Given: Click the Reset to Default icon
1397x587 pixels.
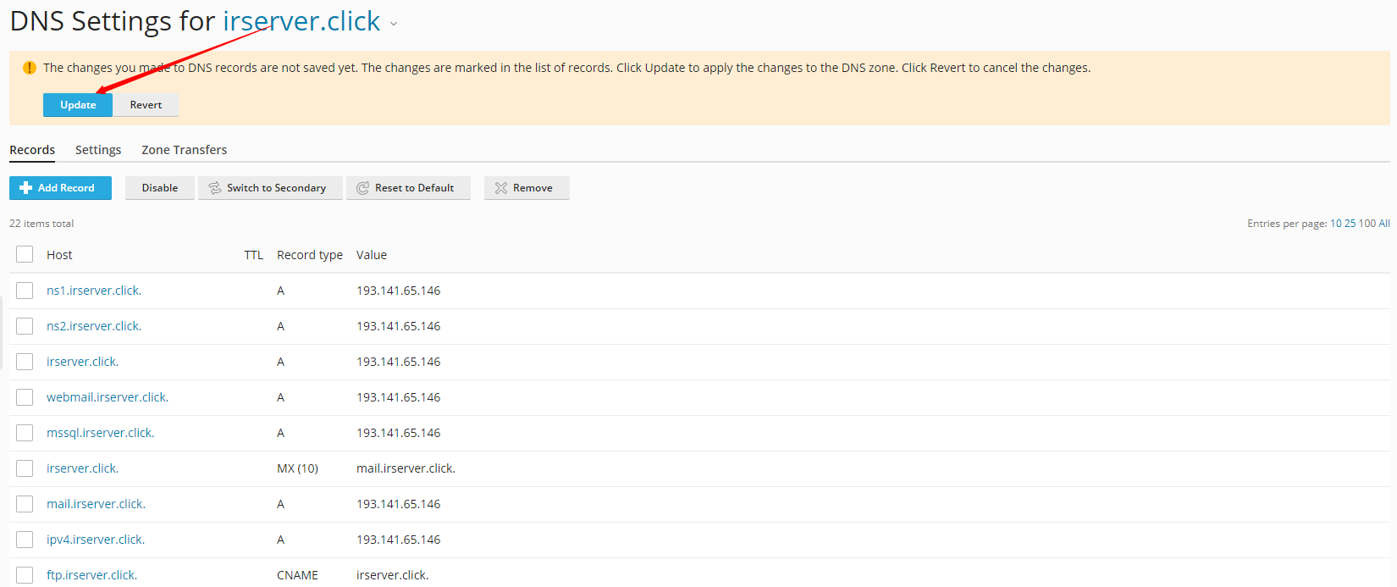Looking at the screenshot, I should point(362,188).
